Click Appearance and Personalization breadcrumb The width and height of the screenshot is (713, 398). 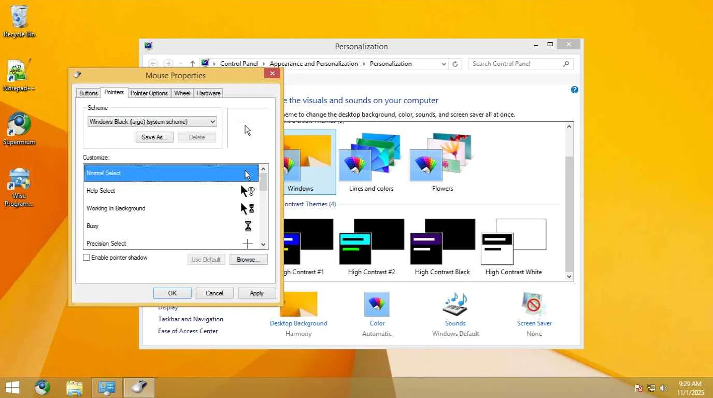314,64
